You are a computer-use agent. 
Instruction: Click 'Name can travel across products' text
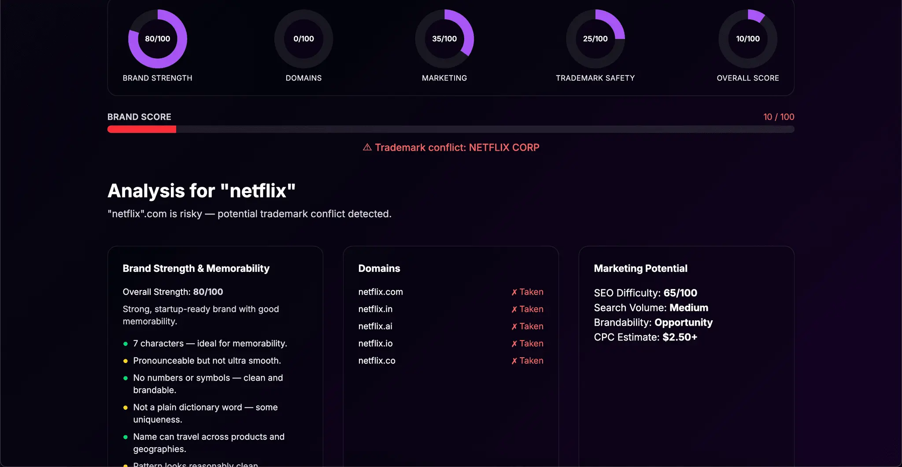coord(209,443)
